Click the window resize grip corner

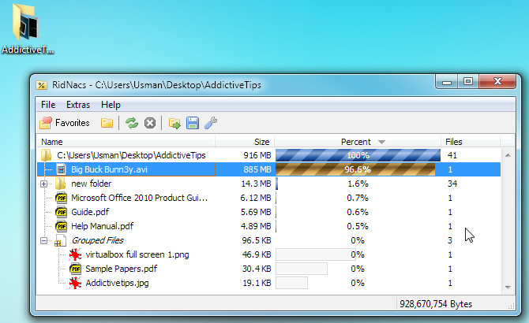tap(512, 306)
